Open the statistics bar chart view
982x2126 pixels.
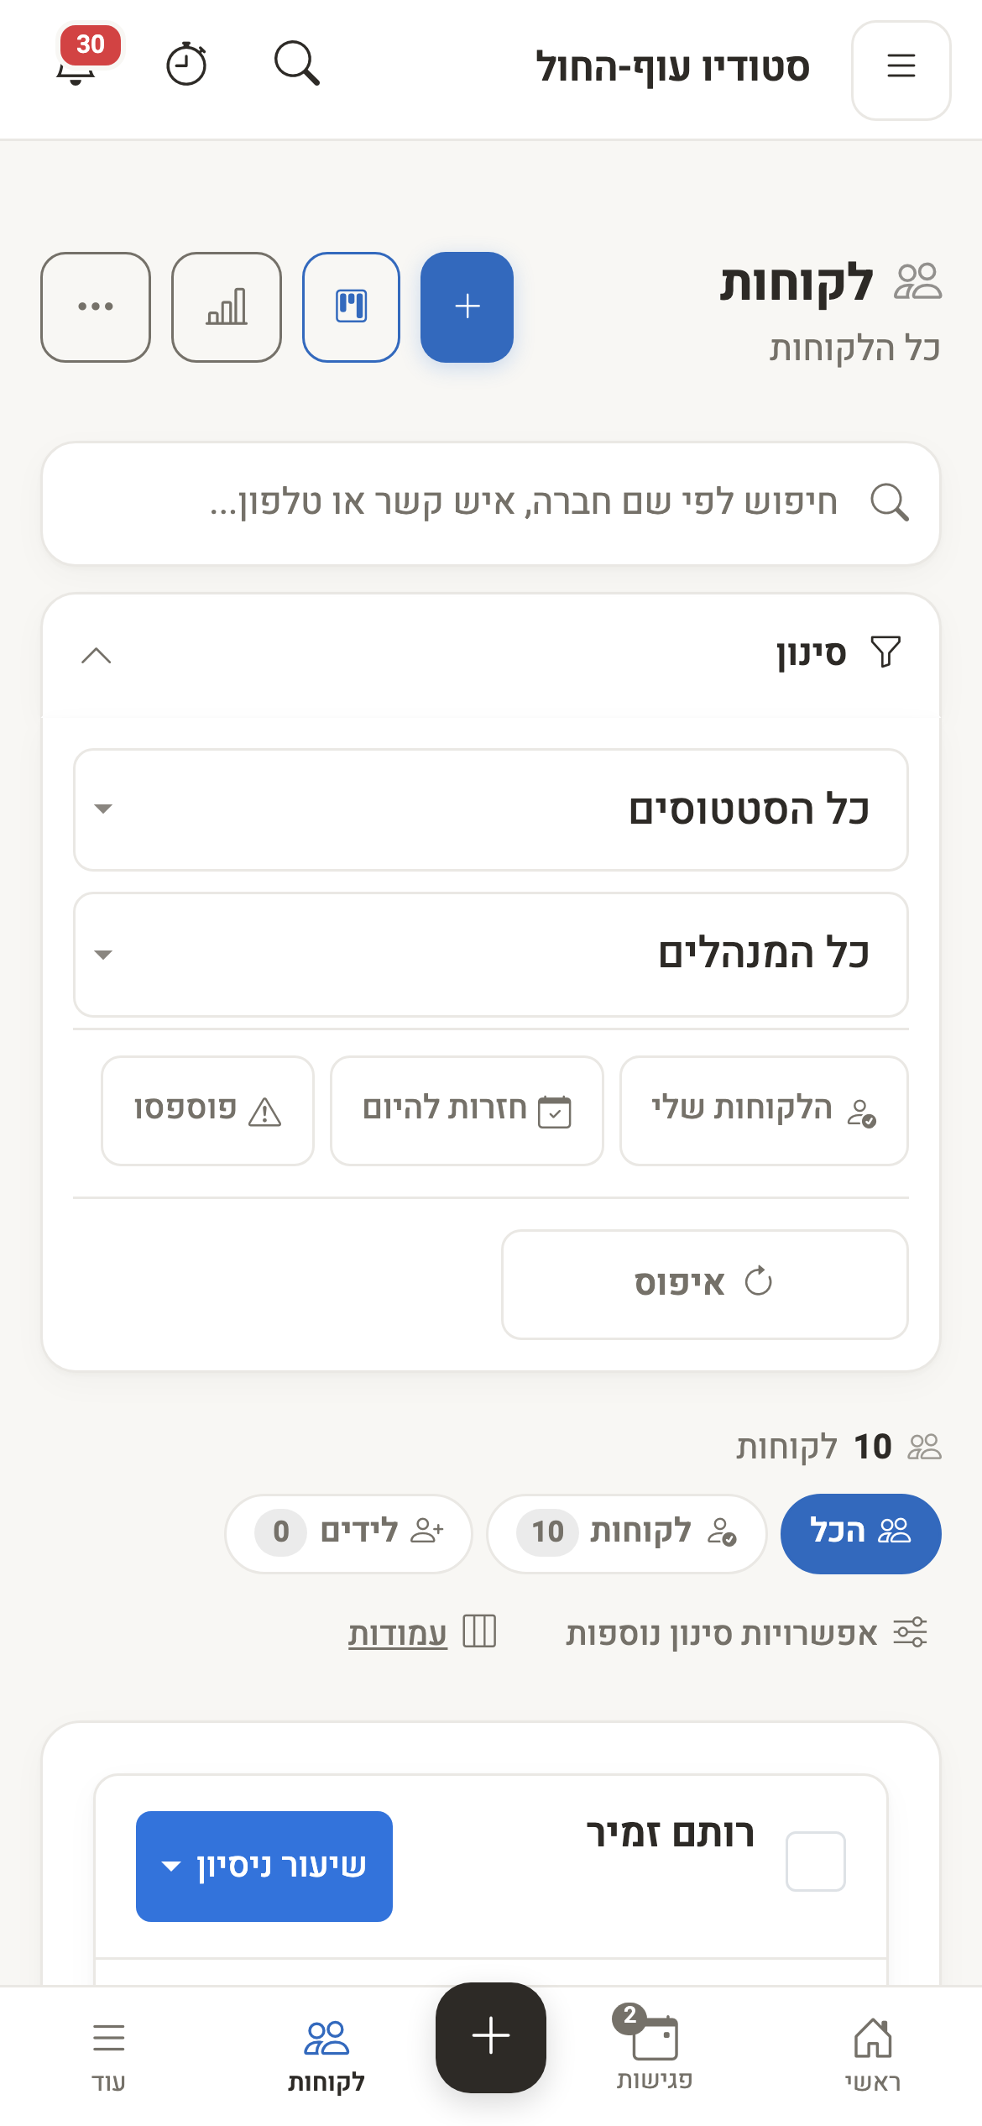coord(227,307)
